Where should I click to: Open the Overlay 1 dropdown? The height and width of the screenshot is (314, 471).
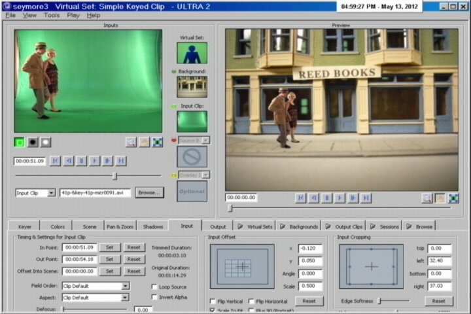[x=206, y=175]
